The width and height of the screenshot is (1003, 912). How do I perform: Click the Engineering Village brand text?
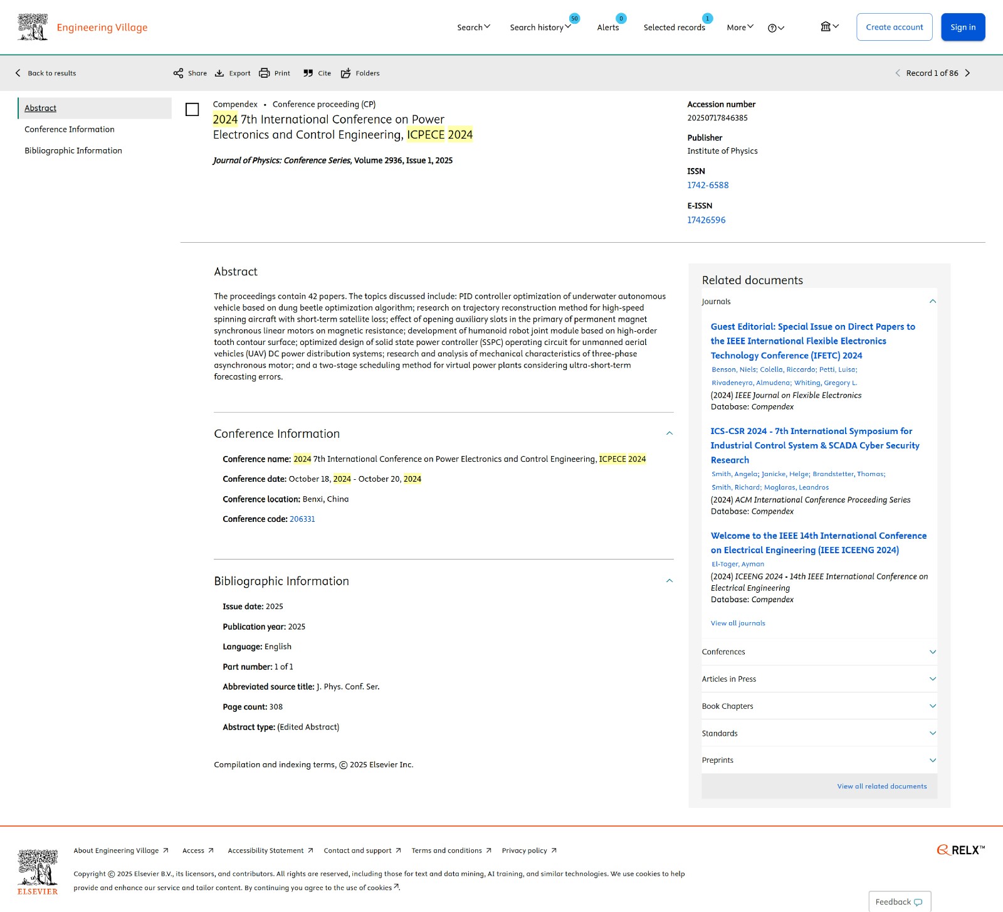tap(102, 28)
